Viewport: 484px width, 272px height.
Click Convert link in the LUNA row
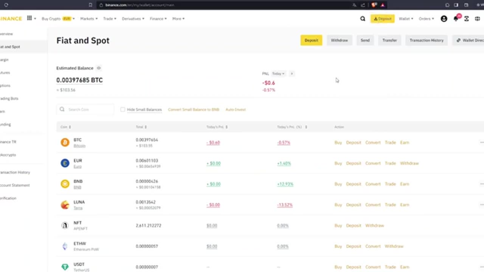pyautogui.click(x=373, y=205)
